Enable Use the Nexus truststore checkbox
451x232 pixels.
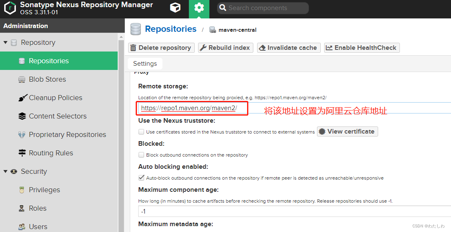tap(141, 131)
